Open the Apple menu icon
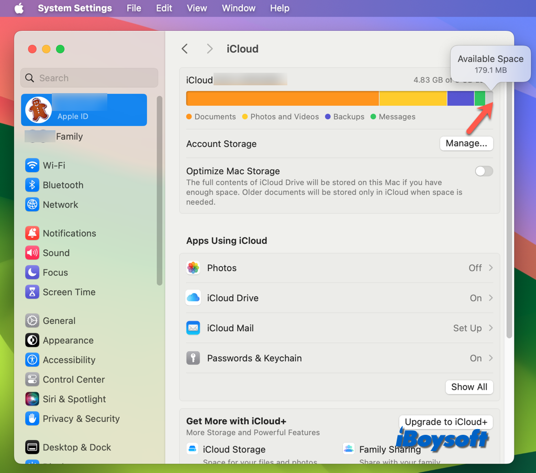The image size is (536, 473). point(19,8)
